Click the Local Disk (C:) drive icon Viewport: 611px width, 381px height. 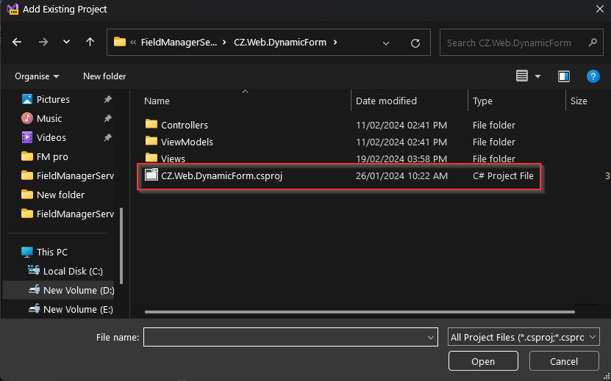pyautogui.click(x=34, y=270)
